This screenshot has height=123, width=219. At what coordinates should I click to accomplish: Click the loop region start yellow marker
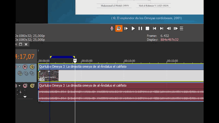pyautogui.click(x=51, y=57)
